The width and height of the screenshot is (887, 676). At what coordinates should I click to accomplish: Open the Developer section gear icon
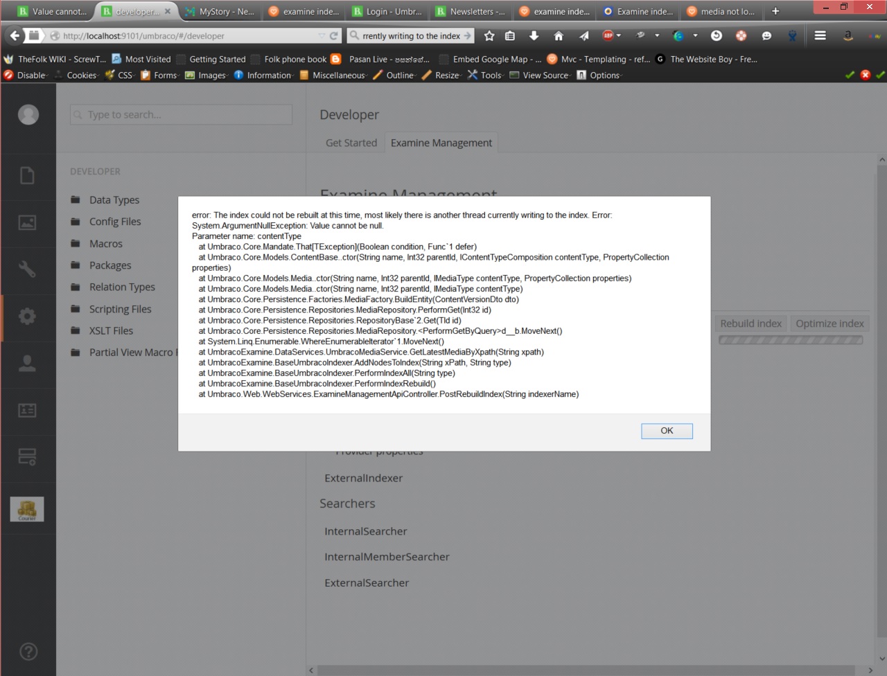[x=27, y=317]
